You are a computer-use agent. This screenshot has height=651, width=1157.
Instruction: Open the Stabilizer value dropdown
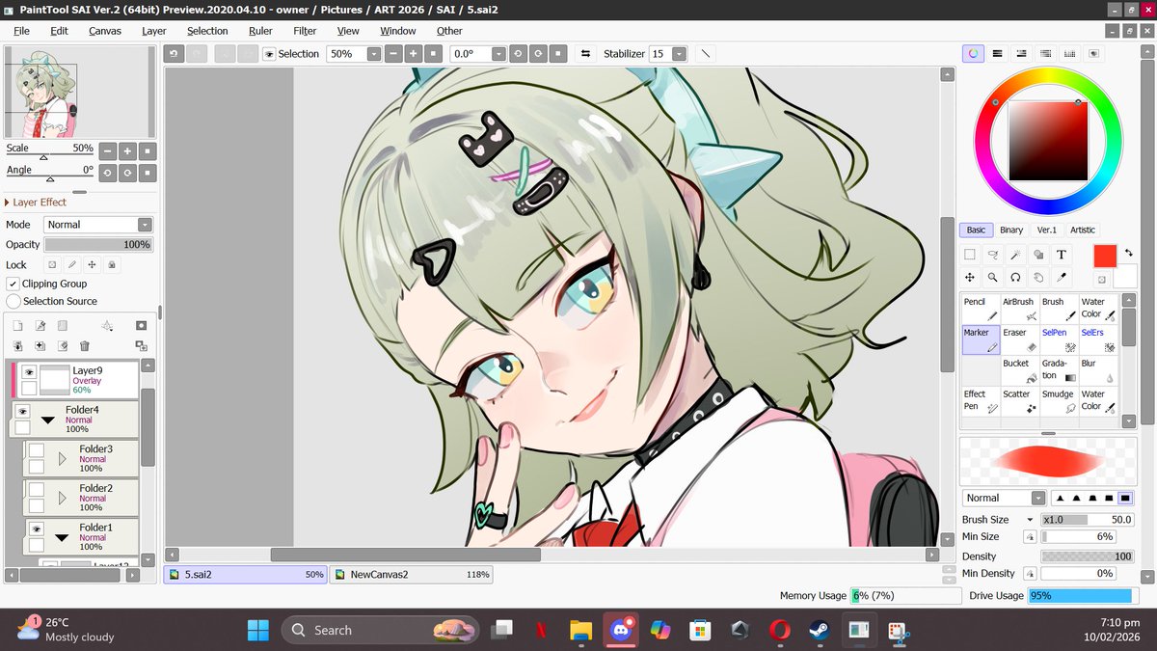point(679,54)
